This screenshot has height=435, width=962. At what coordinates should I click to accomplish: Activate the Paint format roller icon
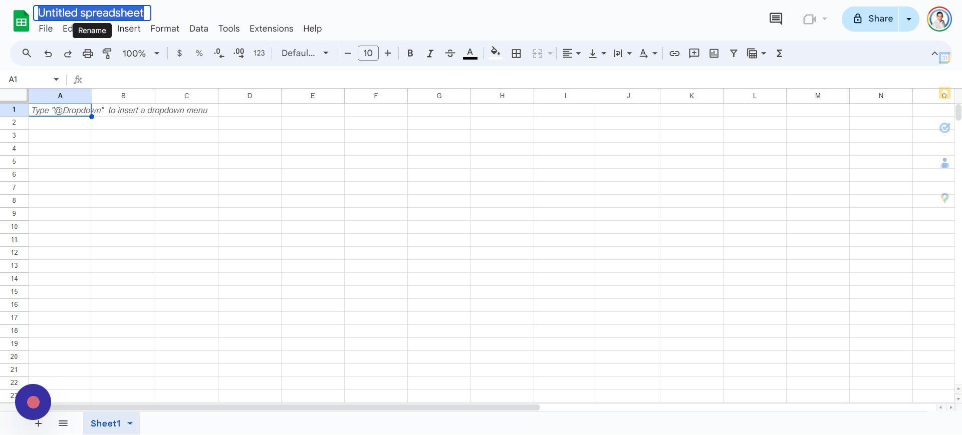coord(107,54)
